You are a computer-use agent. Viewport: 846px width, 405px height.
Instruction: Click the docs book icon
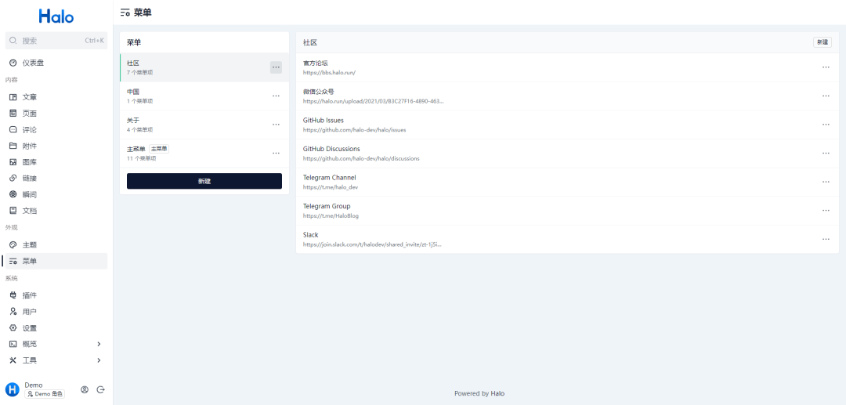(x=13, y=210)
